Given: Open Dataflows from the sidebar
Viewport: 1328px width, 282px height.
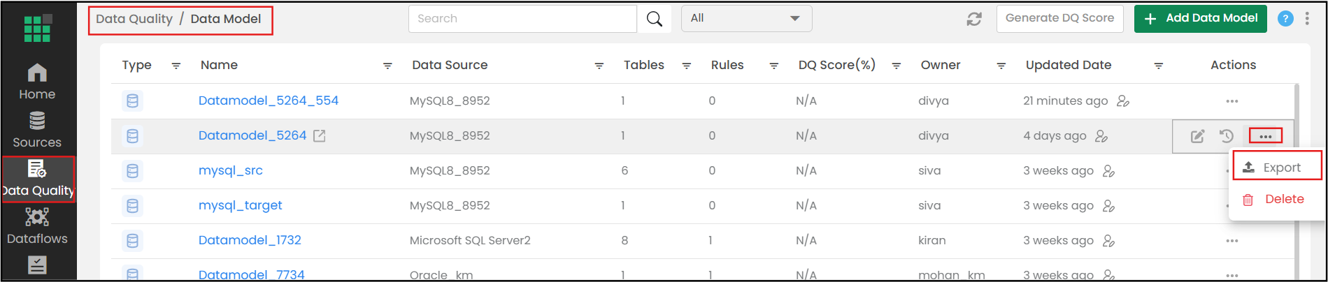Looking at the screenshot, I should pos(37,226).
